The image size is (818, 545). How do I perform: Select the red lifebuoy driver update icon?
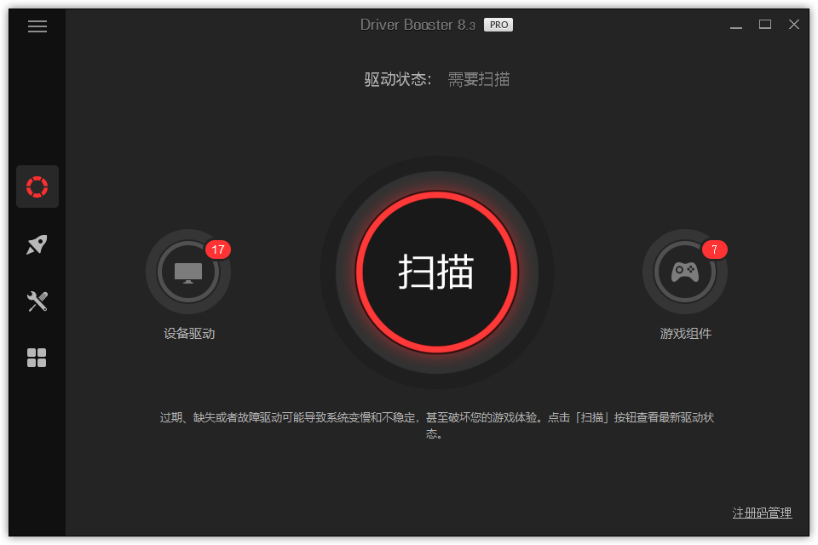click(x=37, y=186)
